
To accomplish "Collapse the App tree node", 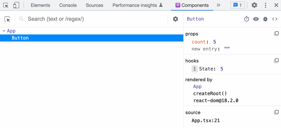I will click(x=4, y=31).
